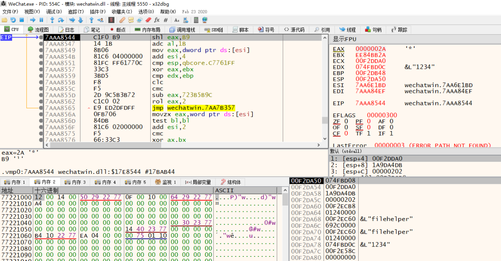Open the 局部变量 locals tab
The height and width of the screenshot is (261, 501).
[x=198, y=182]
